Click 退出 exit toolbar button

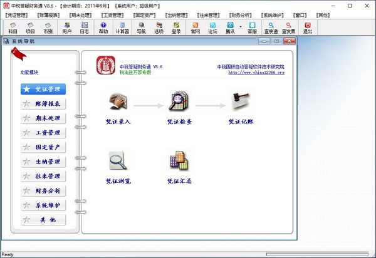pos(307,27)
